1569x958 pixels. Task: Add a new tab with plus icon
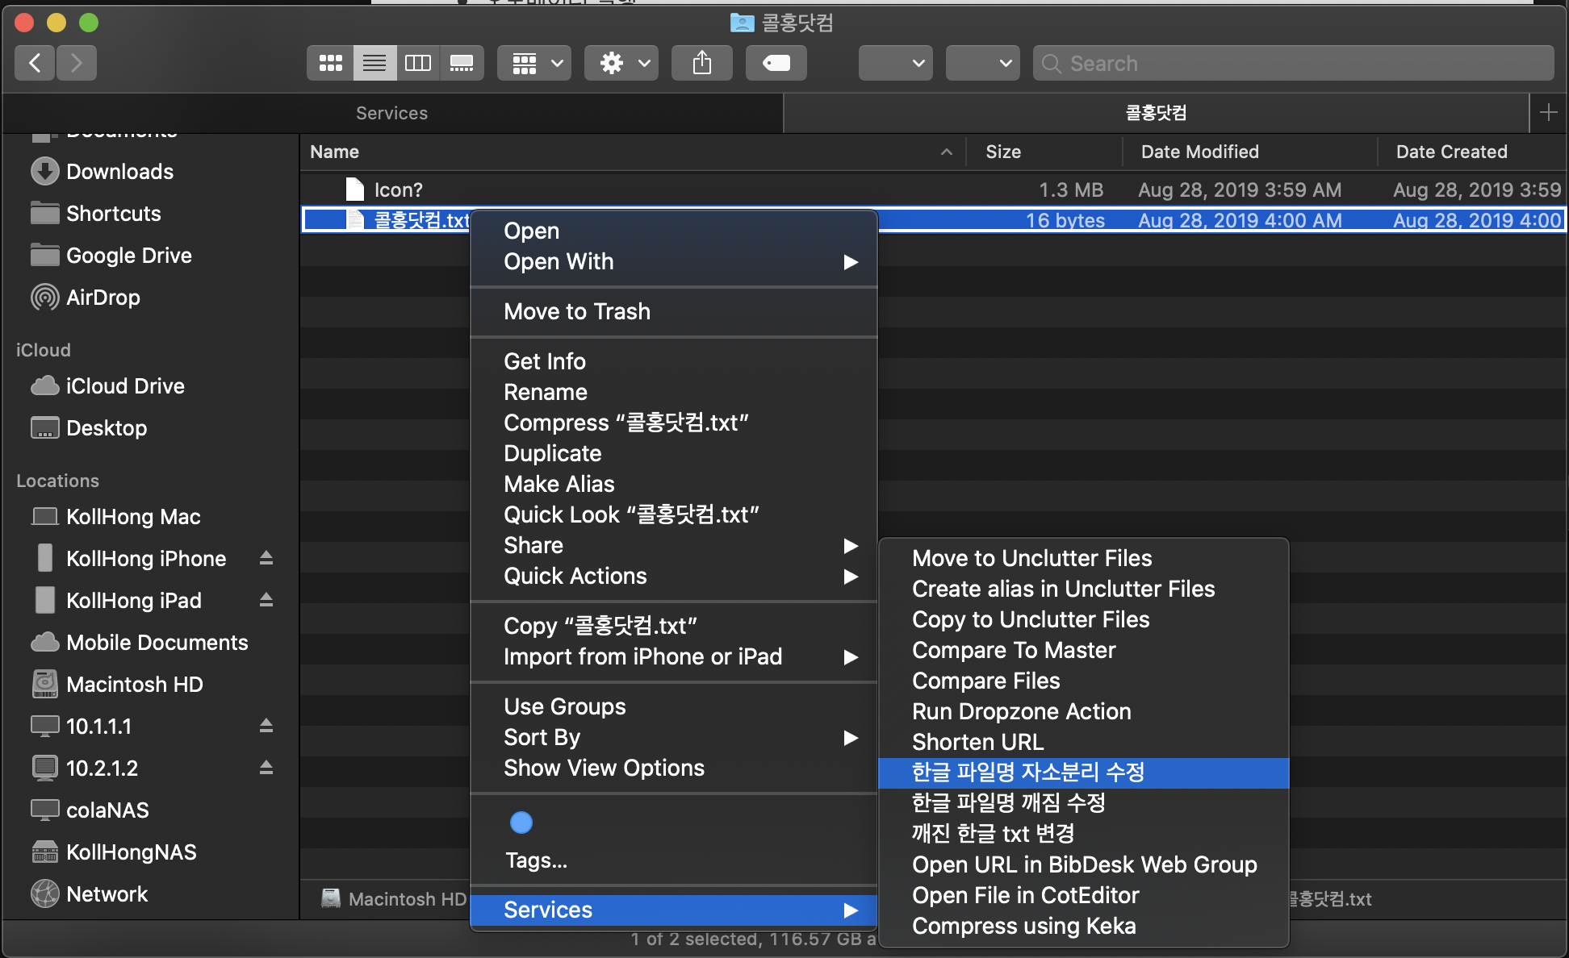(x=1548, y=113)
